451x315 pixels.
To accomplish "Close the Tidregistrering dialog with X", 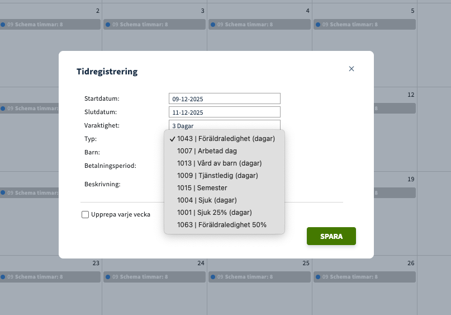I will click(352, 69).
